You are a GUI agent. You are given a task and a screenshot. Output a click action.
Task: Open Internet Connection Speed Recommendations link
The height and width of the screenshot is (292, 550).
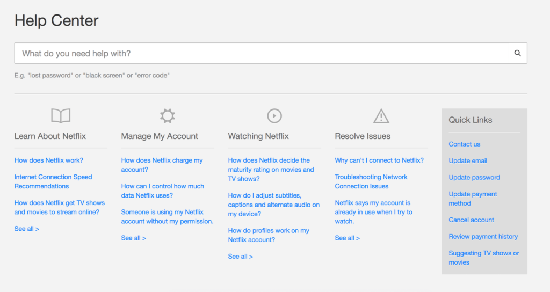click(53, 181)
